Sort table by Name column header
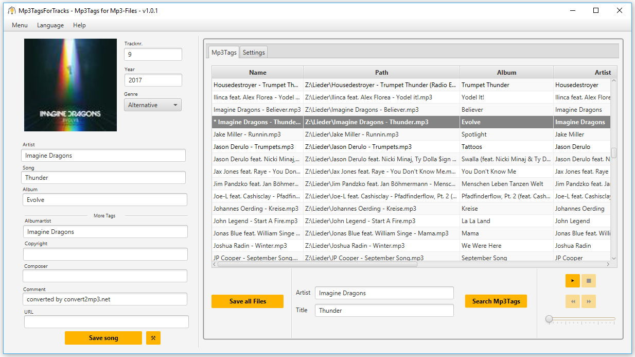 pos(258,73)
